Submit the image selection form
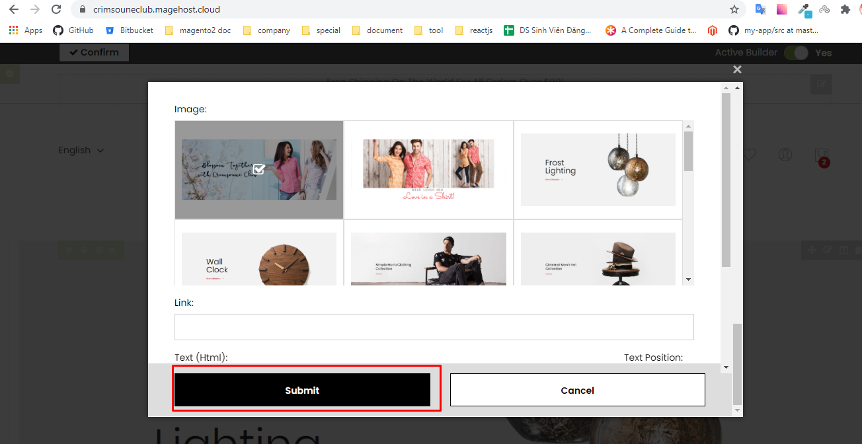 click(302, 390)
